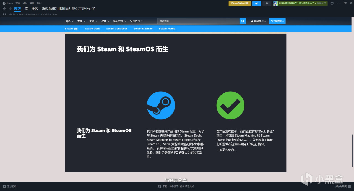Expand the 推荐 dropdown
This screenshot has width=354, height=191.
pyautogui.click(x=81, y=21)
